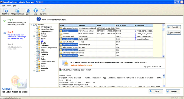Check the (By Category) folder checkbox
This screenshot has width=184, height=99.
pyautogui.click(x=37, y=27)
